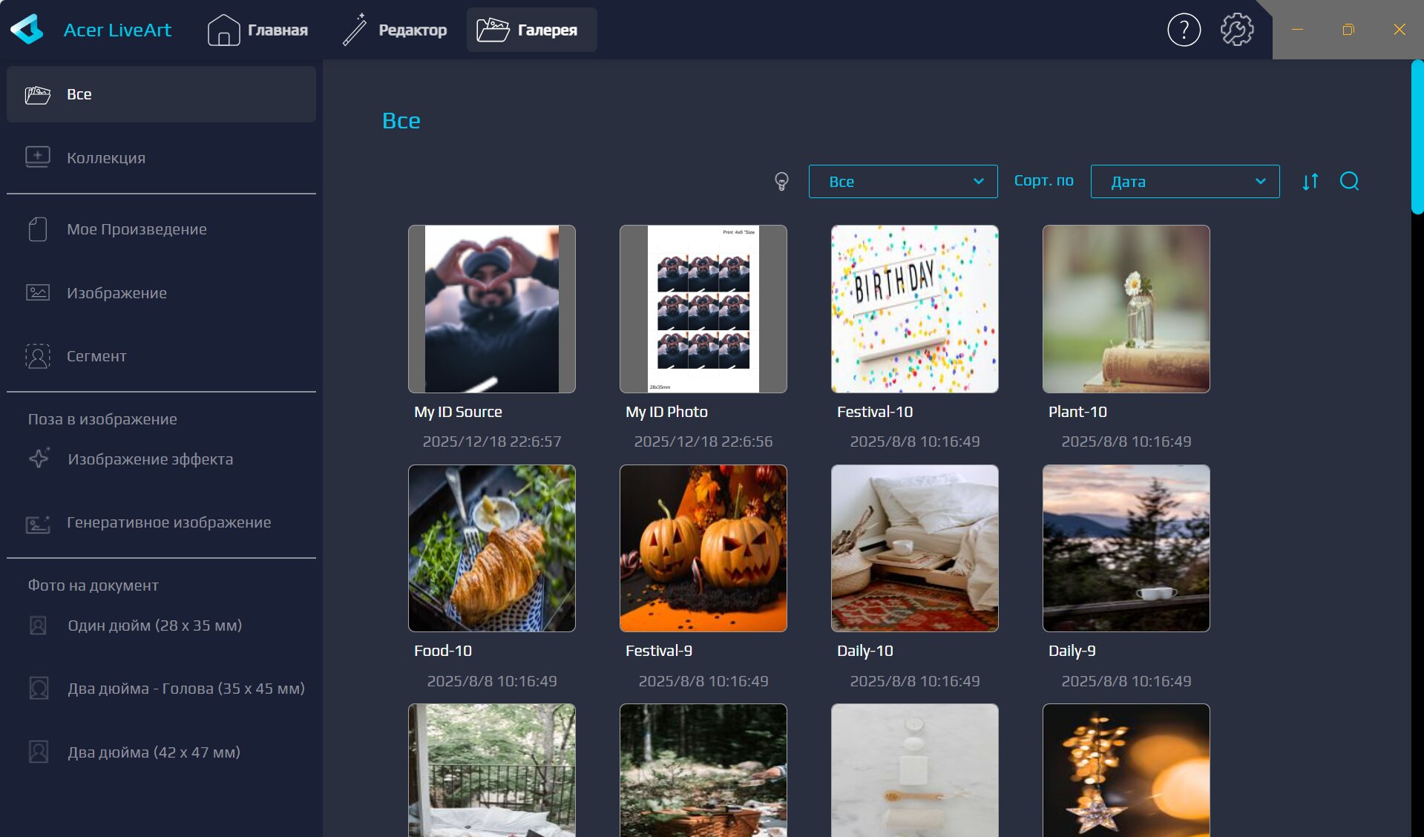Expand the Все filter dropdown
The image size is (1424, 837).
point(902,182)
